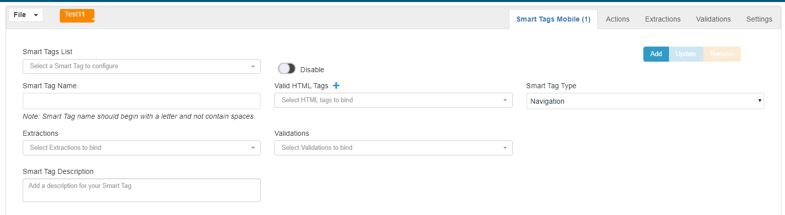This screenshot has width=785, height=215.
Task: Open the File dropdown menu
Action: pyautogui.click(x=26, y=15)
